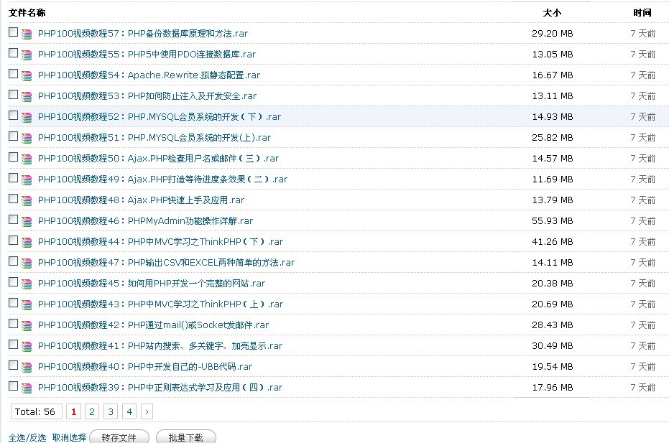Open PHP100视频教程51 会员系统的开发(上).rar
This screenshot has width=669, height=443.
click(x=154, y=138)
